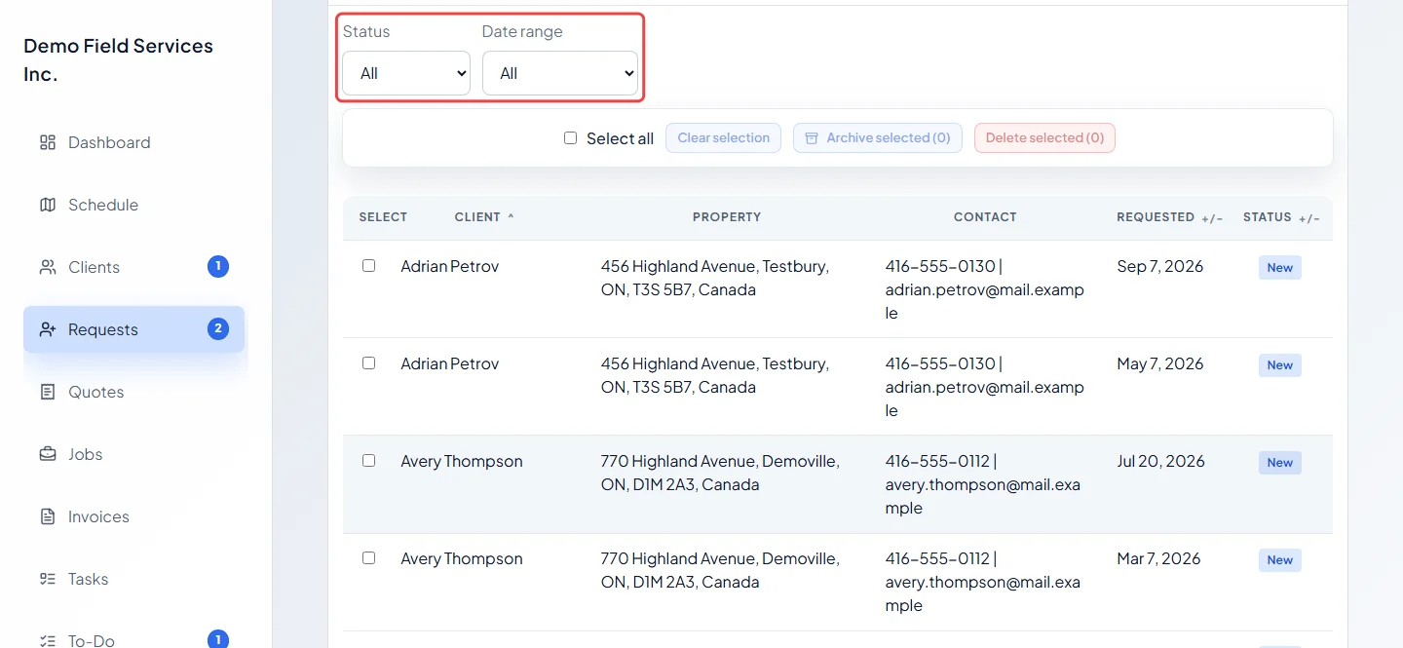Click the Quotes document icon

[x=47, y=392]
